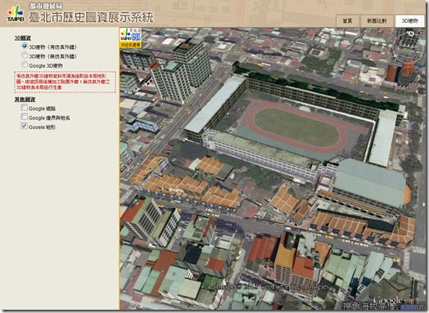Select the 3D建物 tab

pyautogui.click(x=409, y=21)
